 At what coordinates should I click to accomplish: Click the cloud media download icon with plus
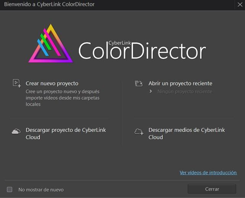pos(139,132)
